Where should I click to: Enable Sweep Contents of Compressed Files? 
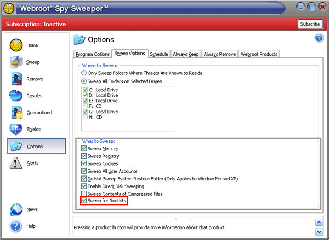tap(84, 194)
